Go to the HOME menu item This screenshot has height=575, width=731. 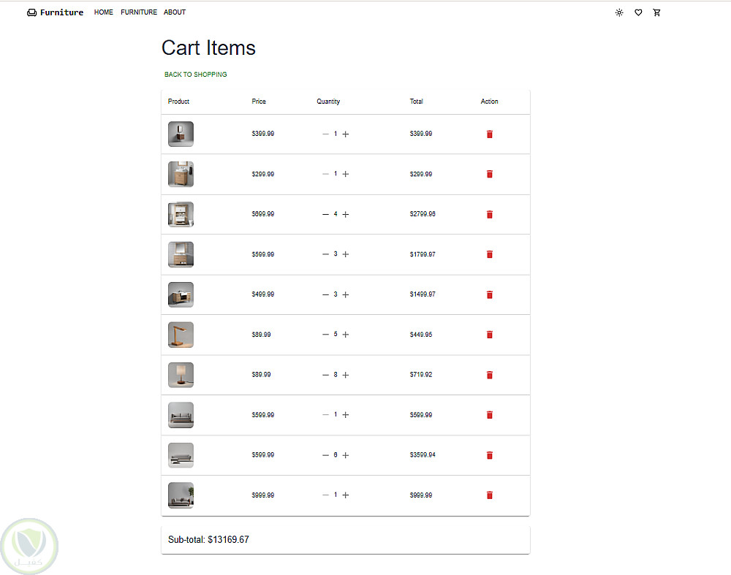pos(104,12)
